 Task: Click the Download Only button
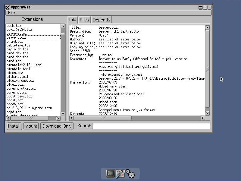(x=57, y=126)
